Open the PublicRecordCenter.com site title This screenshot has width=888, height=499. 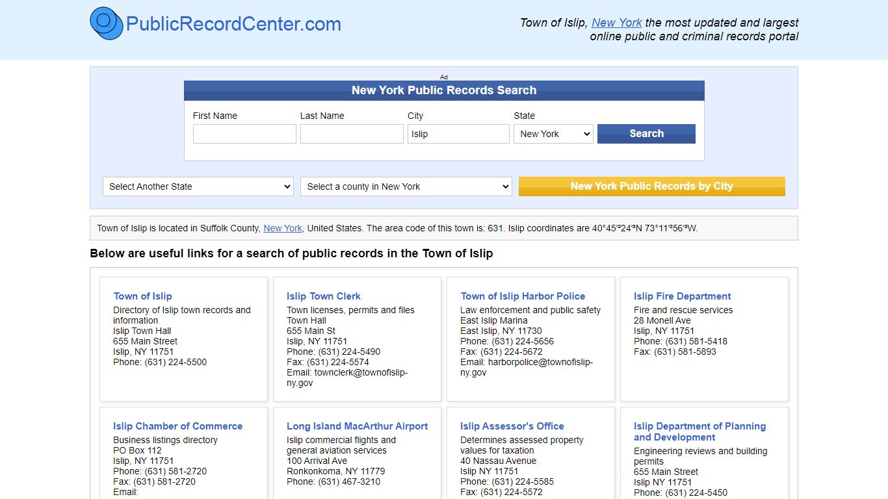point(233,24)
